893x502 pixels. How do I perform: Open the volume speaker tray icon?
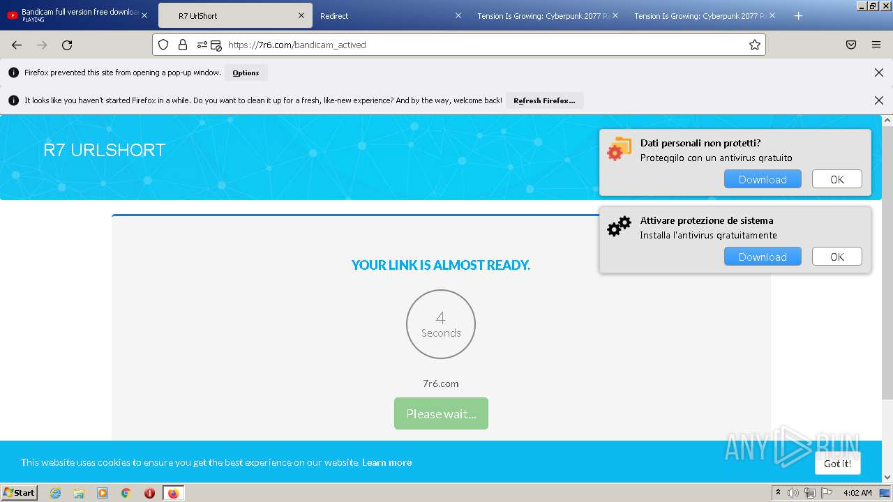(x=793, y=493)
